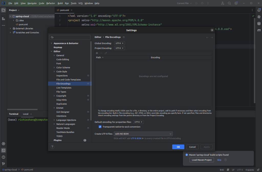Expand the External Libraries node
The height and width of the screenshot is (172, 262).
click(x=10, y=29)
